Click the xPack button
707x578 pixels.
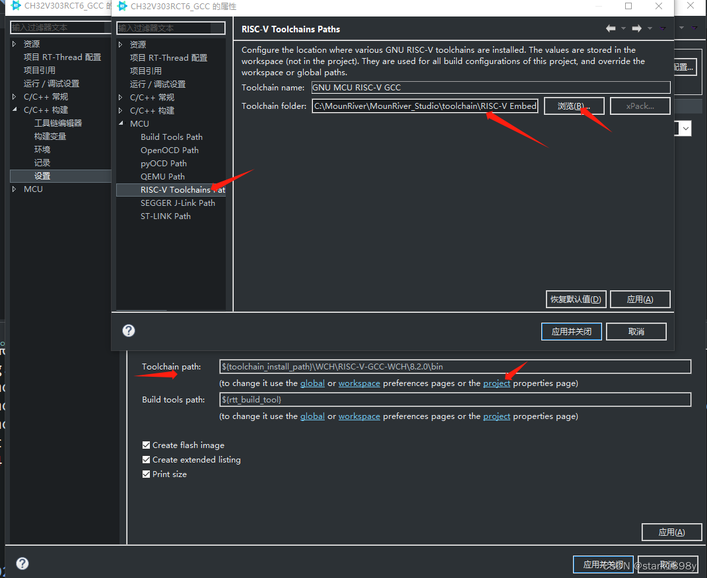639,106
